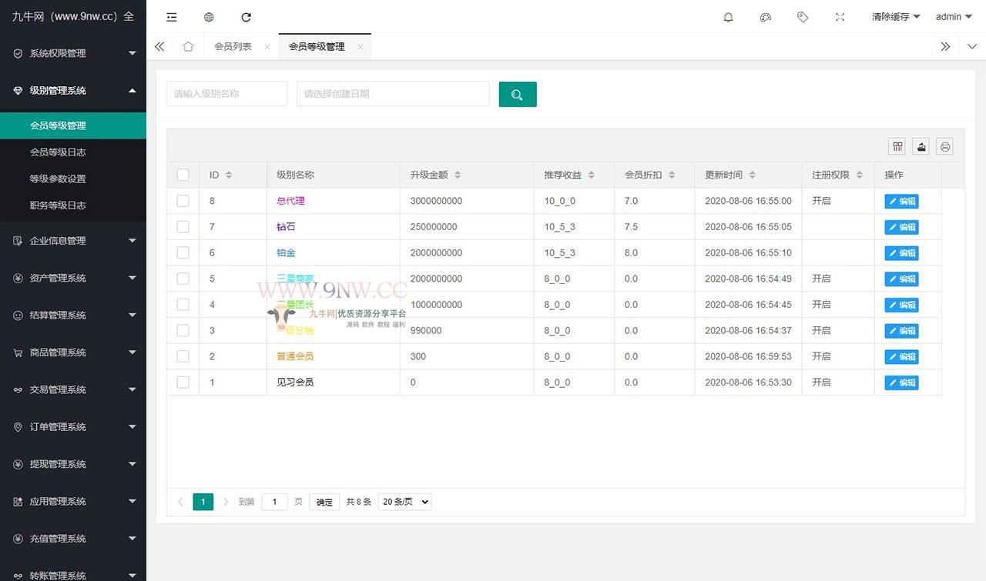The image size is (986, 581).
Task: Close the 会员列表 tab
Action: [267, 47]
